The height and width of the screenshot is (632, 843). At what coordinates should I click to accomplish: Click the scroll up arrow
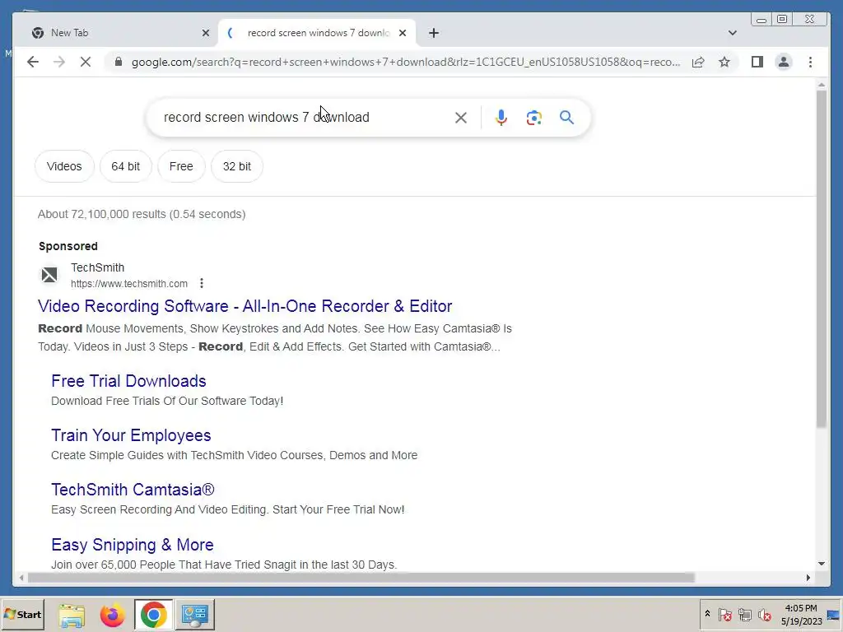point(821,85)
